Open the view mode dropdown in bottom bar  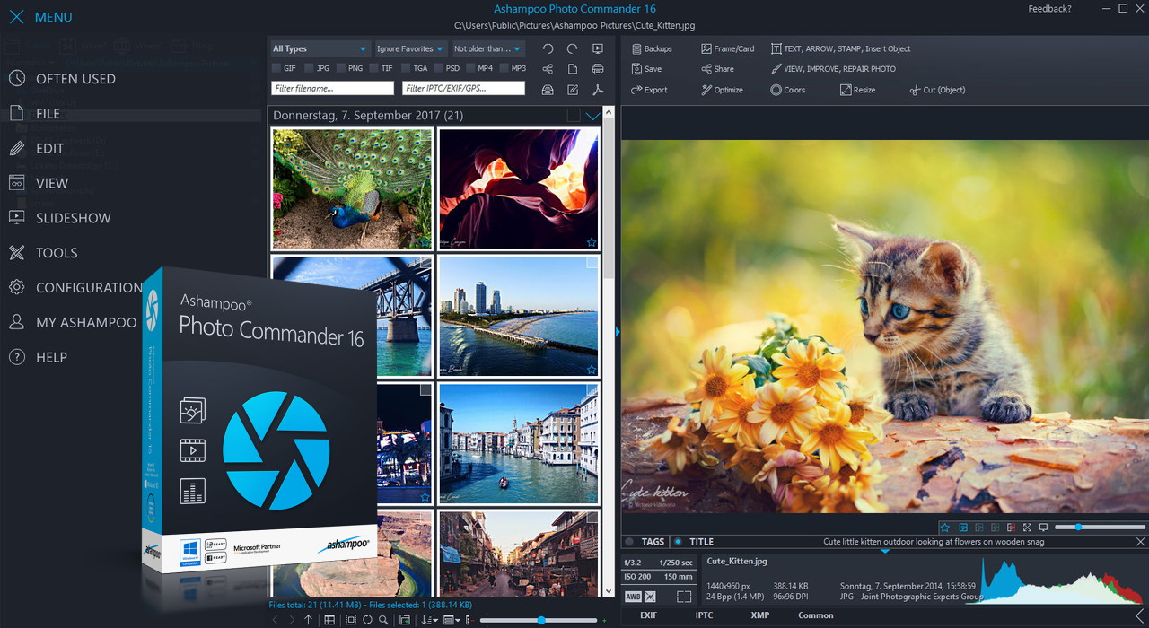click(x=452, y=620)
